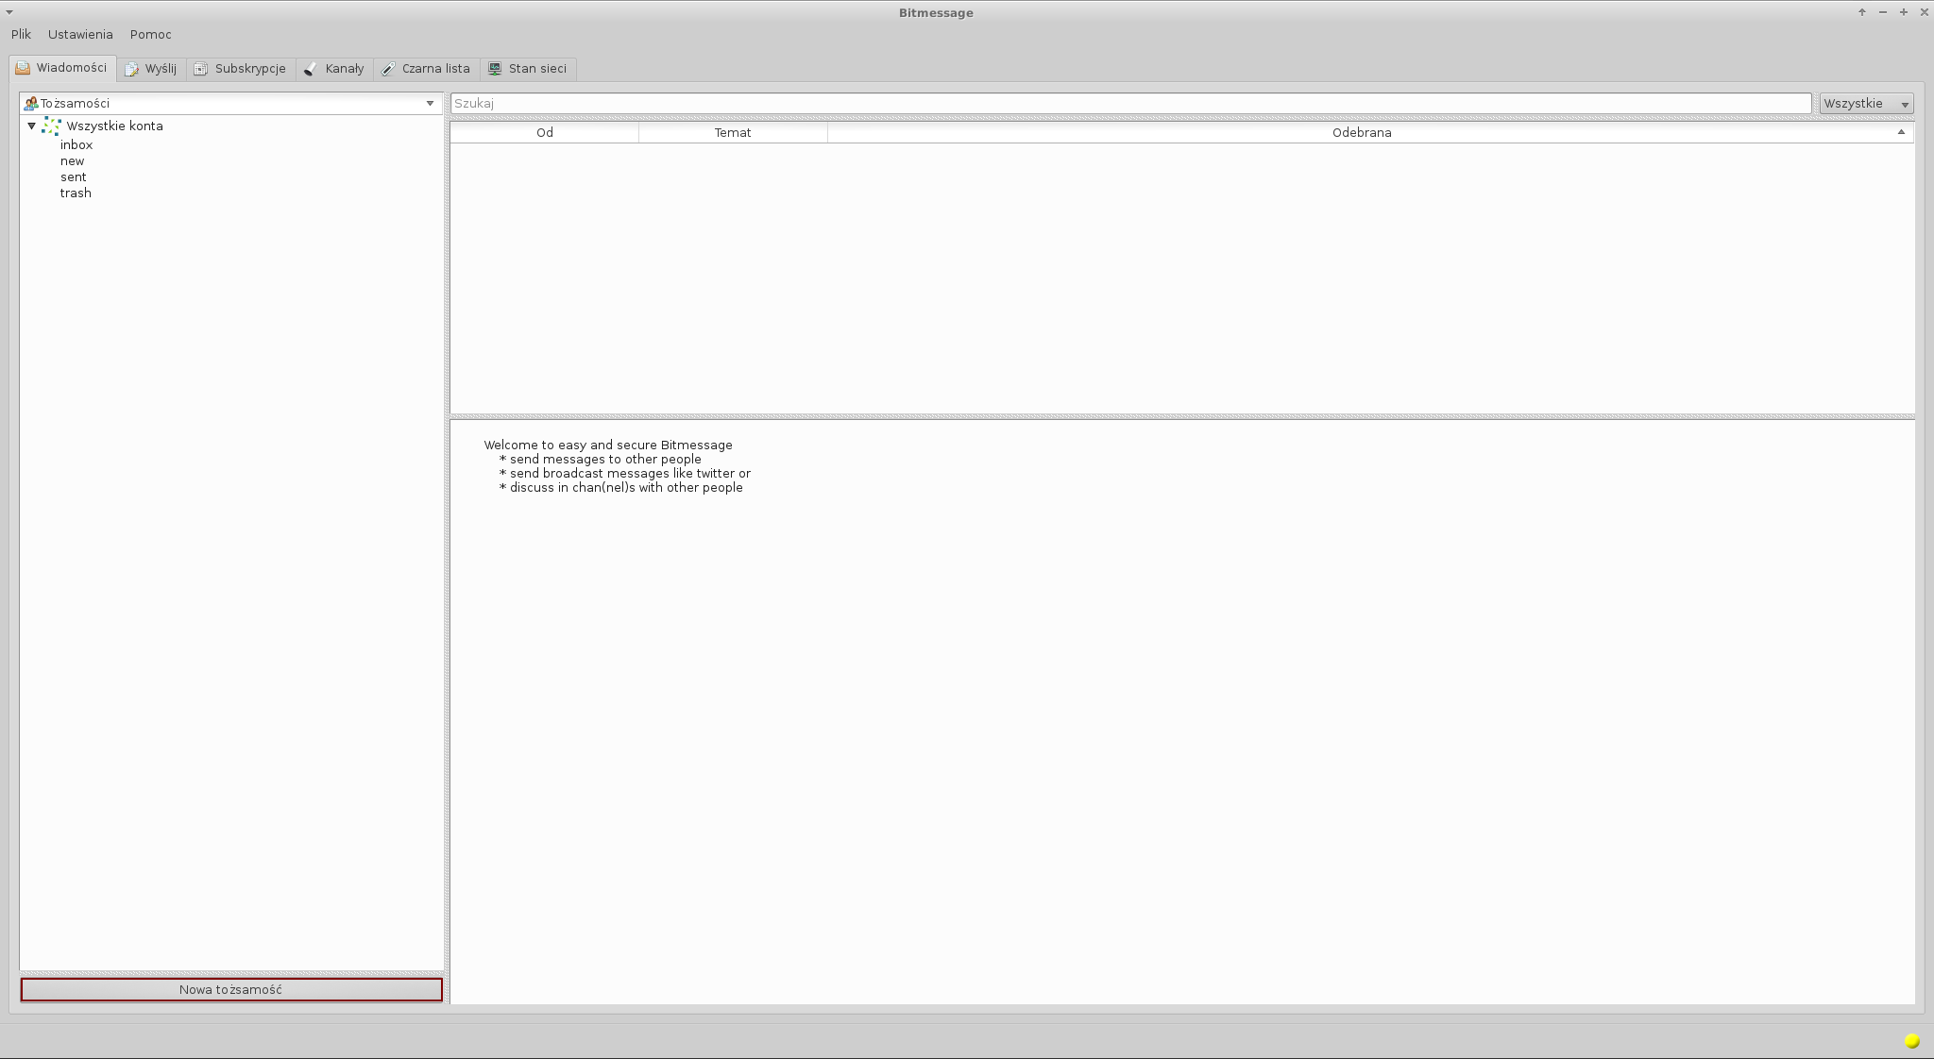Switch to the Wyślij tab
The image size is (1934, 1059).
pyautogui.click(x=151, y=69)
